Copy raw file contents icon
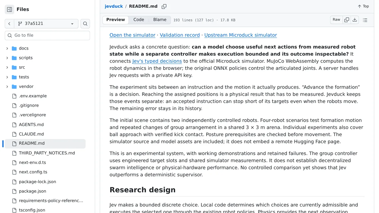The image size is (379, 213). (x=347, y=20)
